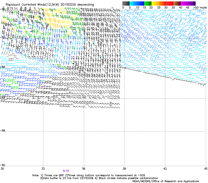Click the green 15-20 knots legend swatch
This screenshot has height=183, width=208.
coord(148,3)
